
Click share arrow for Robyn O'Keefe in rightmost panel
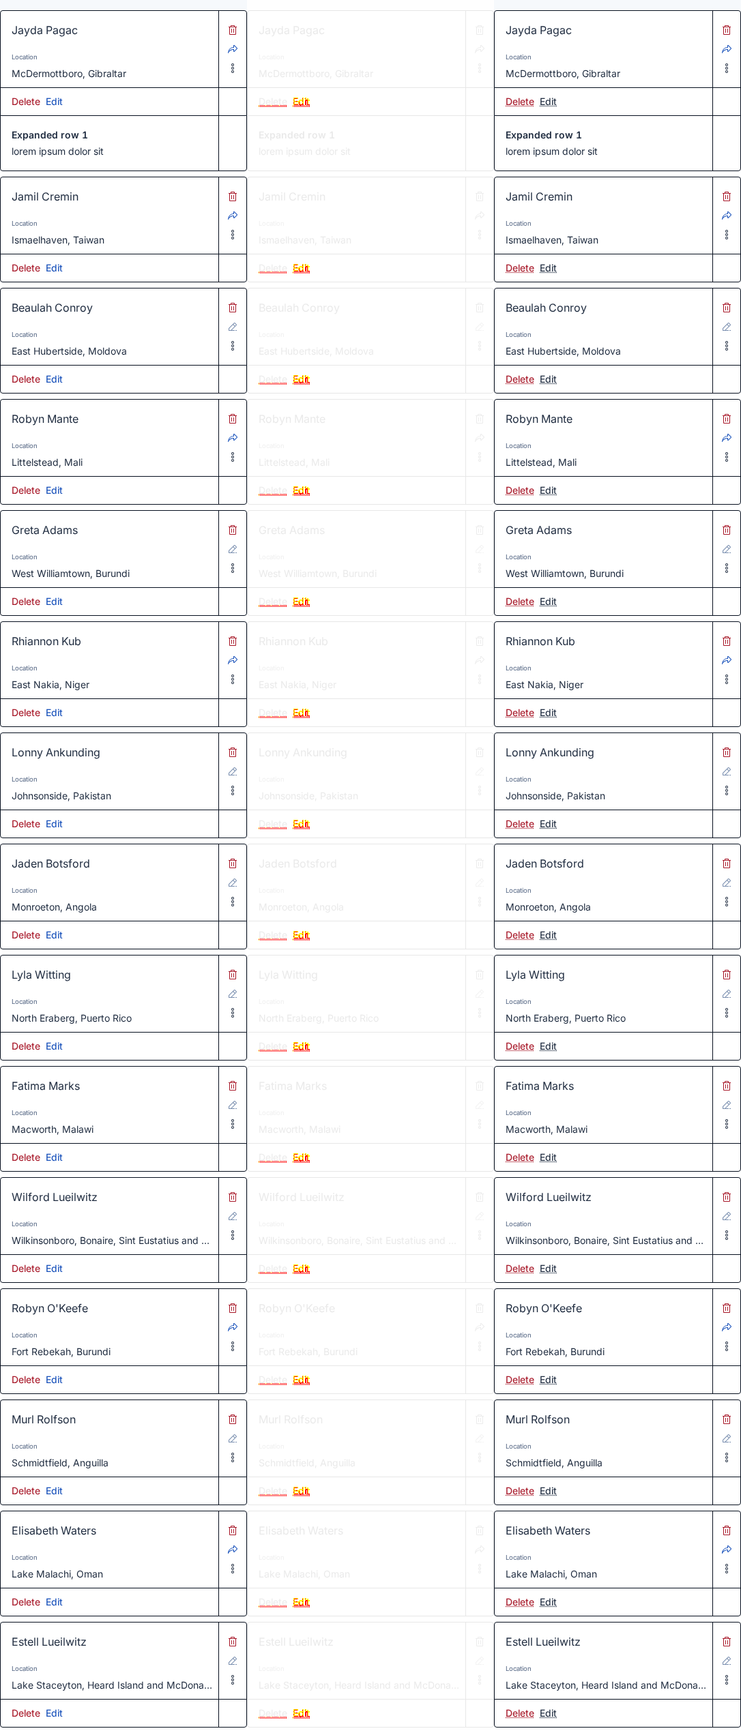[727, 1327]
